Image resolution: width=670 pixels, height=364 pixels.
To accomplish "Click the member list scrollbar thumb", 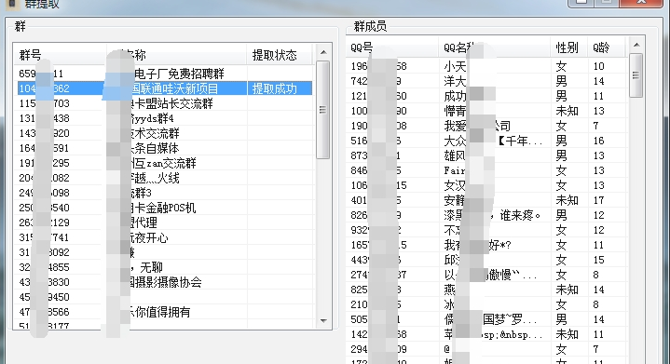I will 636,75.
